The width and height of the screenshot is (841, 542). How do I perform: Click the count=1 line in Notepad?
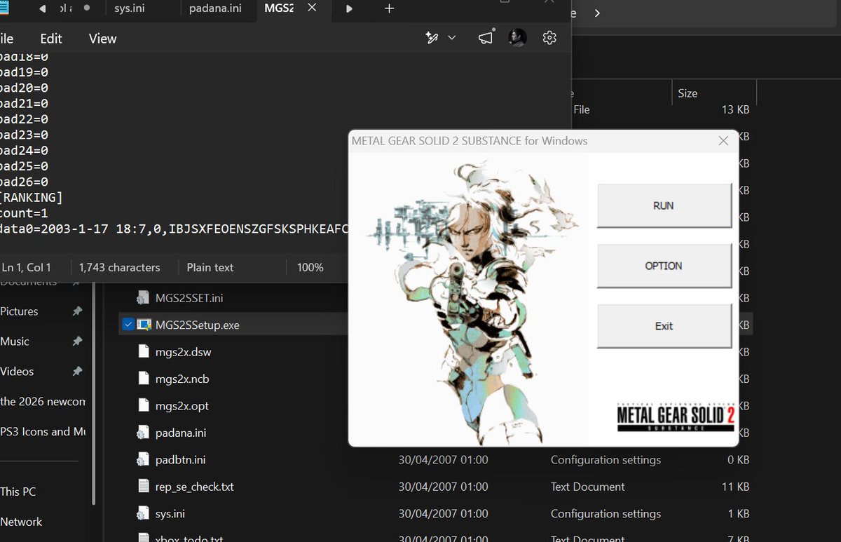25,213
